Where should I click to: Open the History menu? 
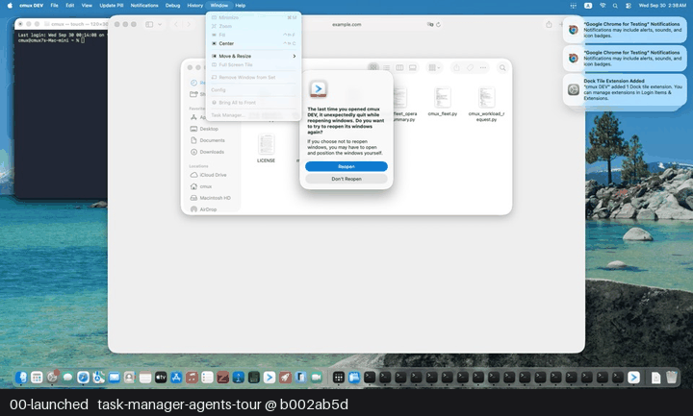pos(194,6)
